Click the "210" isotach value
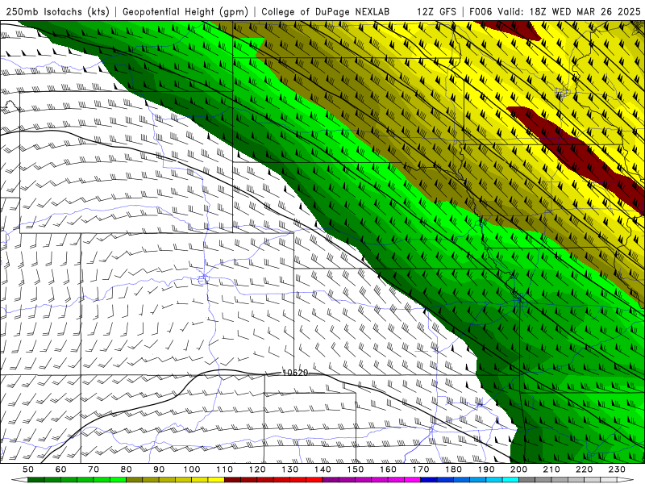645x484 pixels. coord(551,469)
